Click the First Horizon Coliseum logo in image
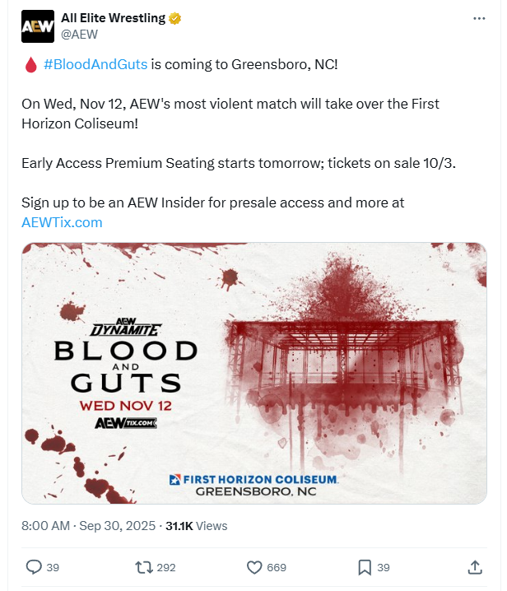Viewport: 507px width, 591px height. [x=255, y=479]
